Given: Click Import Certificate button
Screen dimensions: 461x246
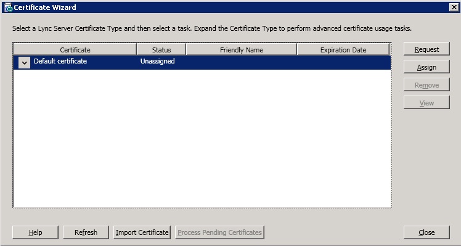Looking at the screenshot, I should point(142,232).
